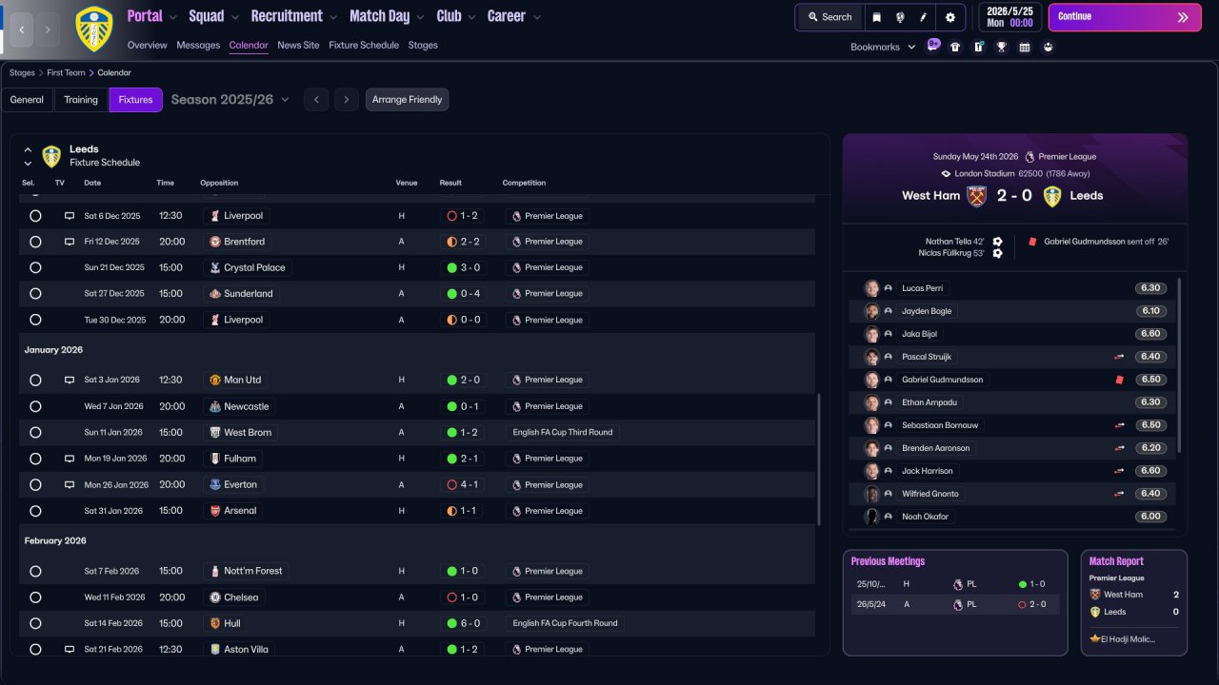Go back with the left navigation arrow
Image resolution: width=1219 pixels, height=685 pixels.
[x=22, y=29]
